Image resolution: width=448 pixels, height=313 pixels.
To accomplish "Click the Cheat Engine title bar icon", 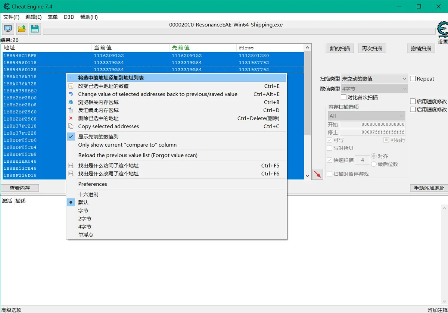I will [6, 6].
